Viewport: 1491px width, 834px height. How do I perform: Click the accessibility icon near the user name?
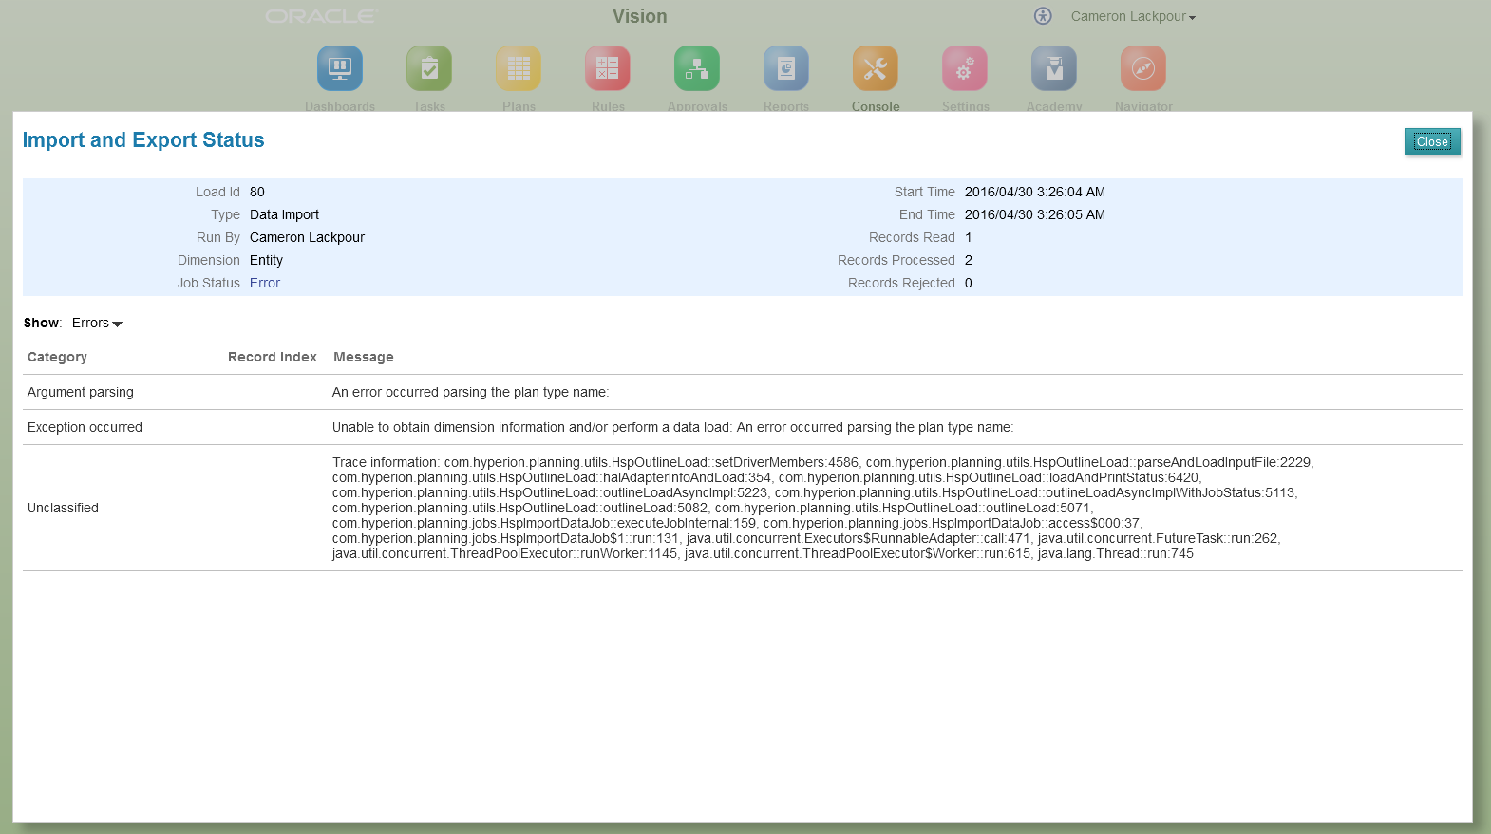(1043, 16)
